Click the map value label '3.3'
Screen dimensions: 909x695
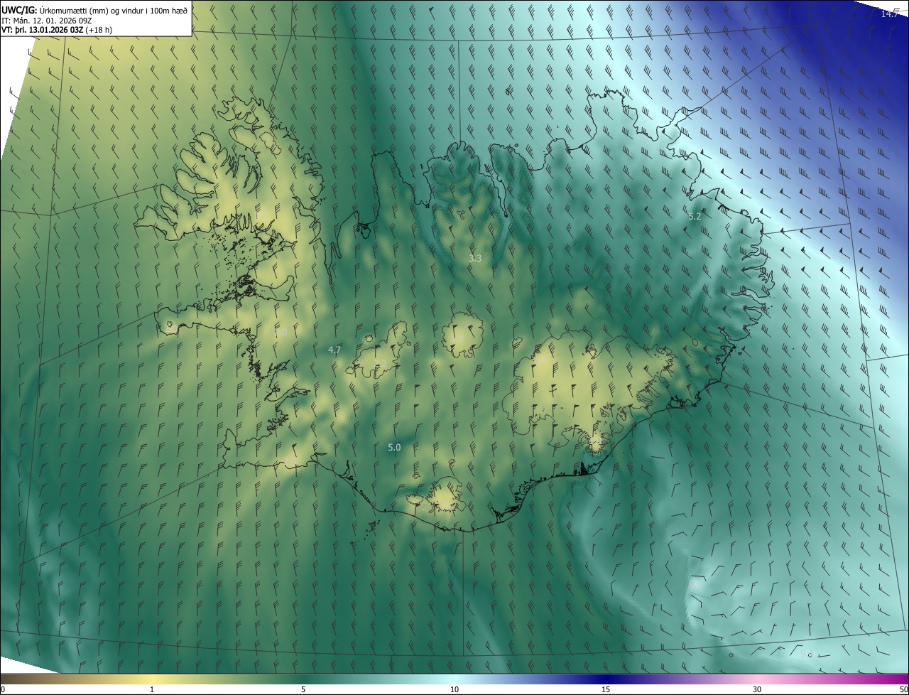click(475, 259)
